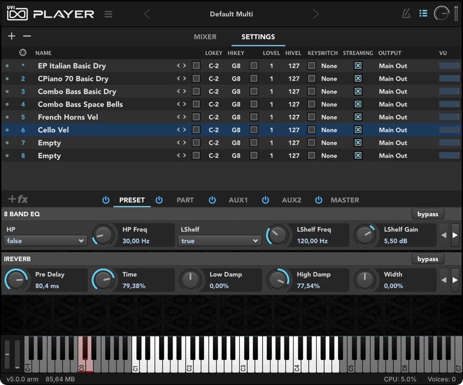Click the LShelf Gain knob
The image size is (463, 385).
(365, 235)
